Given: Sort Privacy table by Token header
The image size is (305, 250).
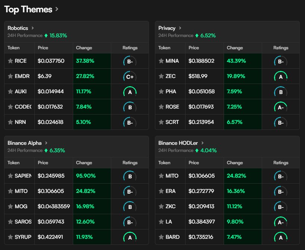Looking at the screenshot, I should coord(164,48).
